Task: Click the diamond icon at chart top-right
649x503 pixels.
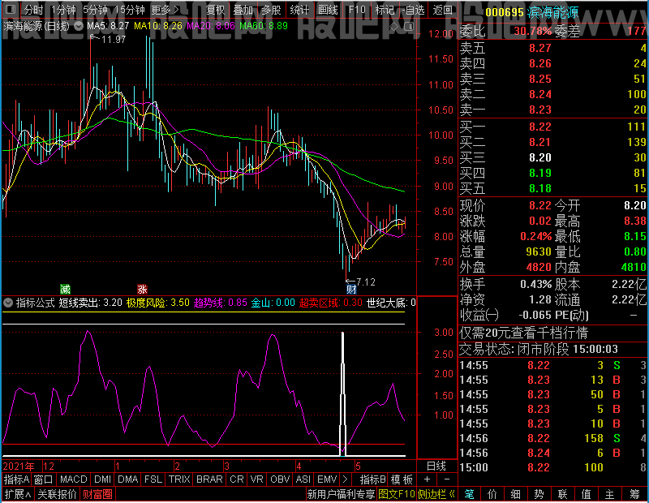Action: (394, 27)
